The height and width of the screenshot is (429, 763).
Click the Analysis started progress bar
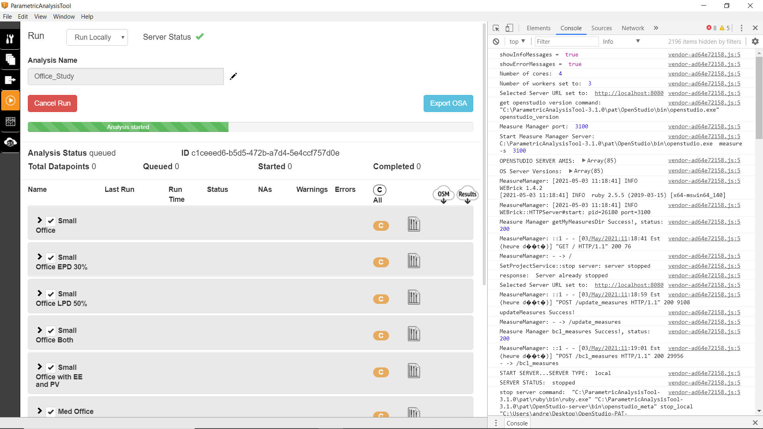click(128, 127)
